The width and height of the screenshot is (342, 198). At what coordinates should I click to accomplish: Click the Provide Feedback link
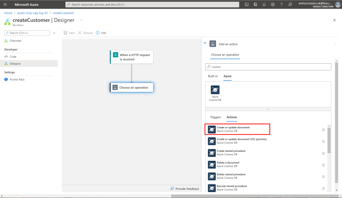(185, 189)
